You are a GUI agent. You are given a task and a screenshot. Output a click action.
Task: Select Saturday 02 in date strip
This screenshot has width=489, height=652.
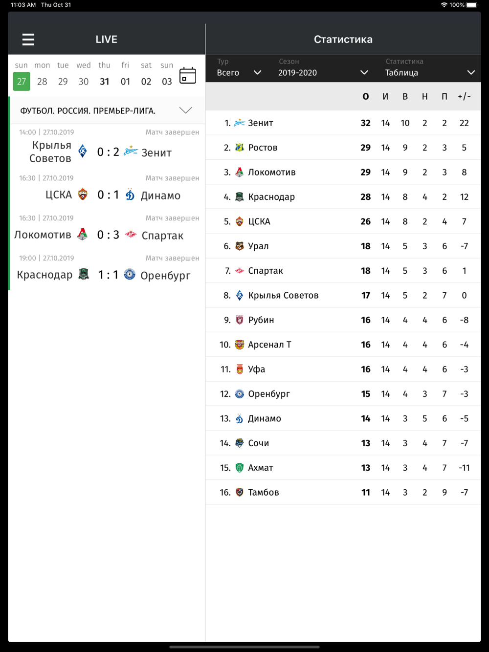coord(146,81)
